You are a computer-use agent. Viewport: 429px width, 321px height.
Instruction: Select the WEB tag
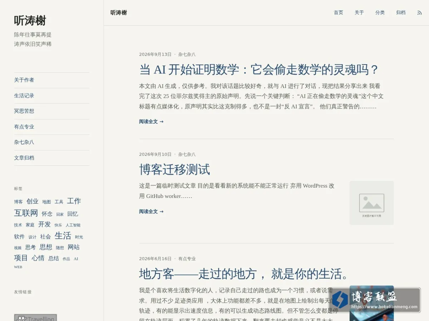point(18,267)
